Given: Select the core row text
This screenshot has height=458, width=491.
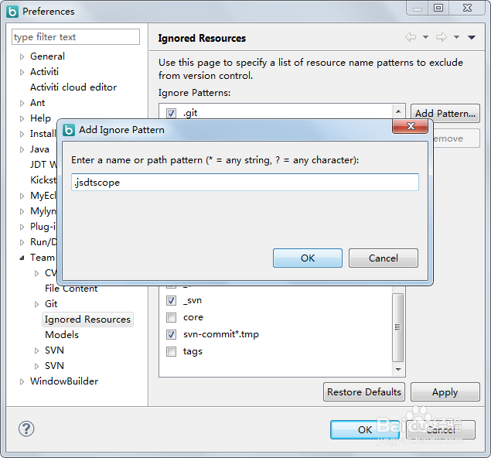Looking at the screenshot, I should 193,317.
